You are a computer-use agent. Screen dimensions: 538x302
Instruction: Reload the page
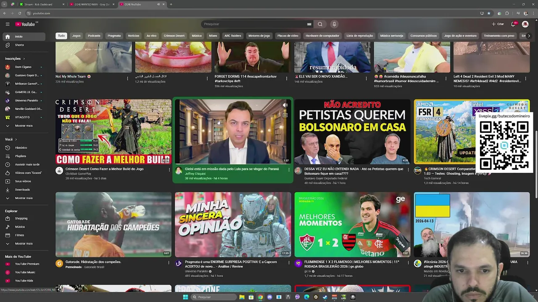pos(19,13)
